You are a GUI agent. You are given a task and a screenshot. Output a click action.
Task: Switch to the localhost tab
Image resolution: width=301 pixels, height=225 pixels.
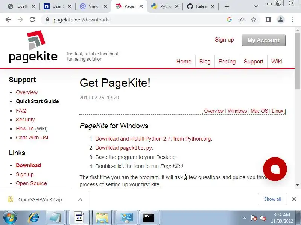[x=18, y=6]
